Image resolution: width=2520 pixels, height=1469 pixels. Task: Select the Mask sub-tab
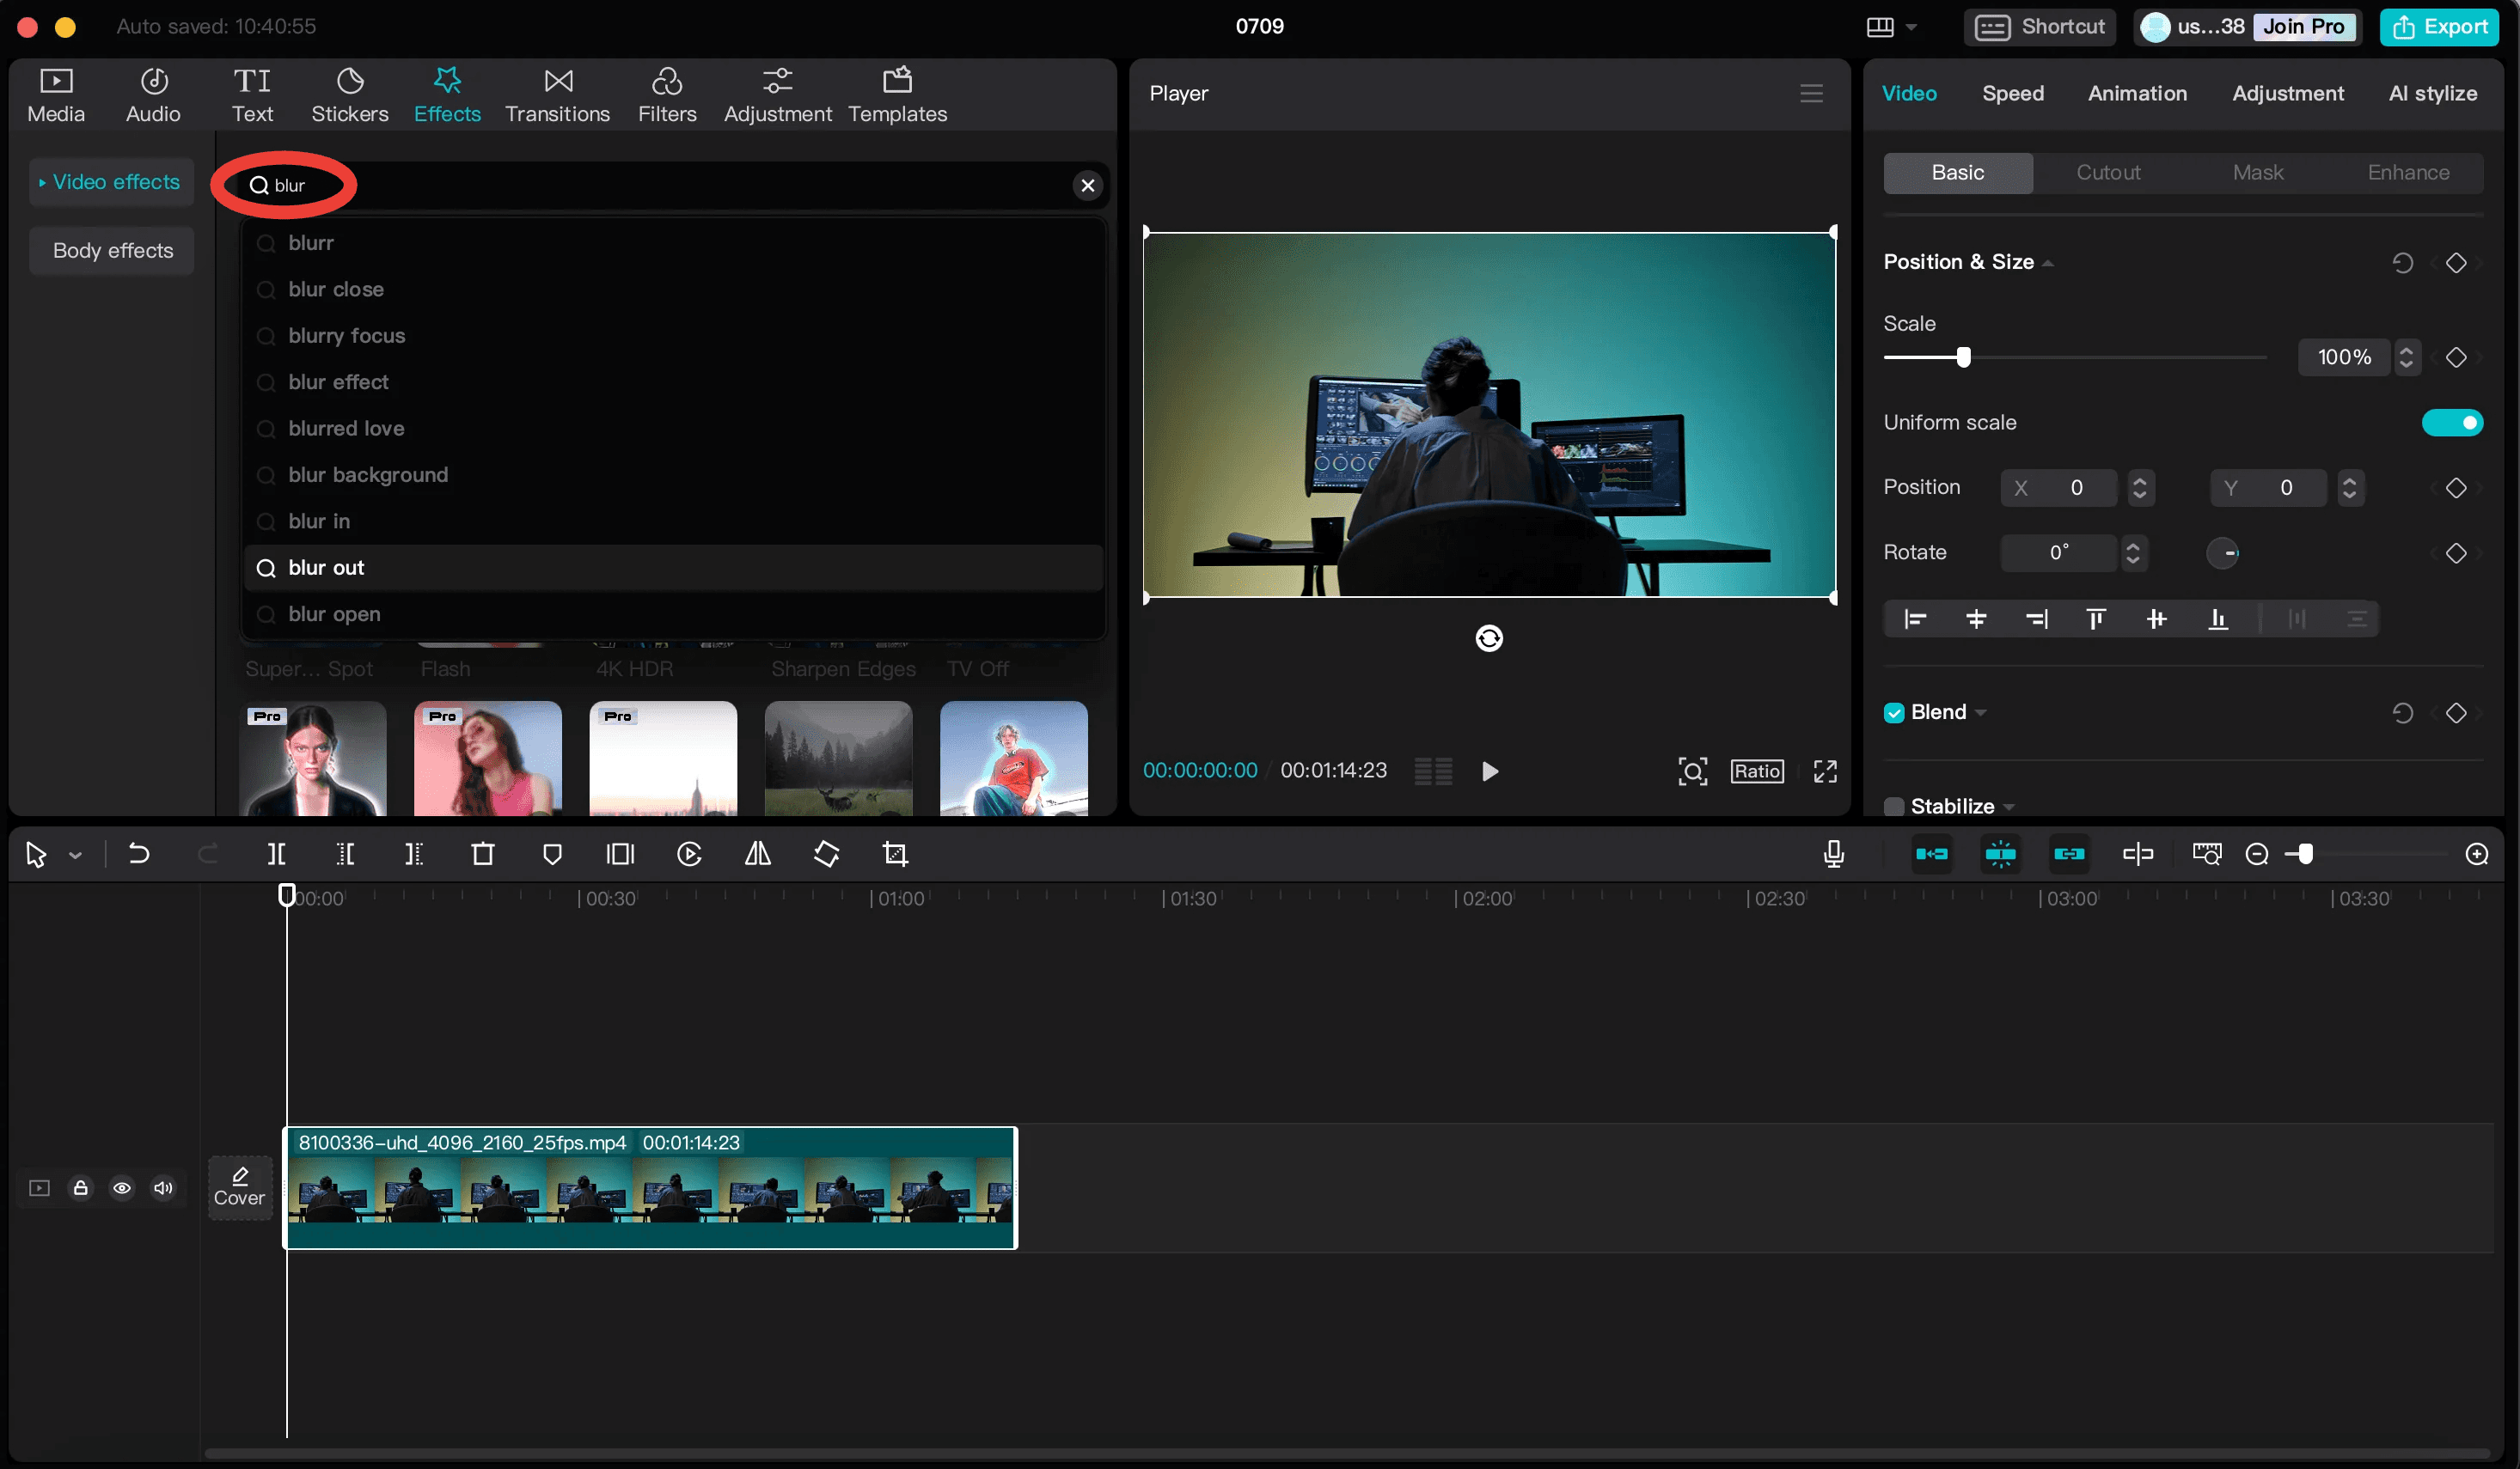[2258, 173]
